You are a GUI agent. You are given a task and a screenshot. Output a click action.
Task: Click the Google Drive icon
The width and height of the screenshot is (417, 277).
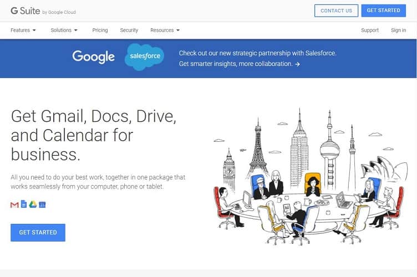click(x=33, y=204)
